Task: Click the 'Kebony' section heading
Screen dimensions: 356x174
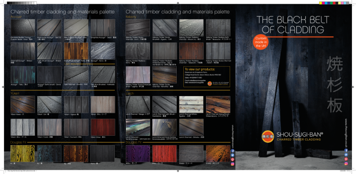Action: (131, 17)
